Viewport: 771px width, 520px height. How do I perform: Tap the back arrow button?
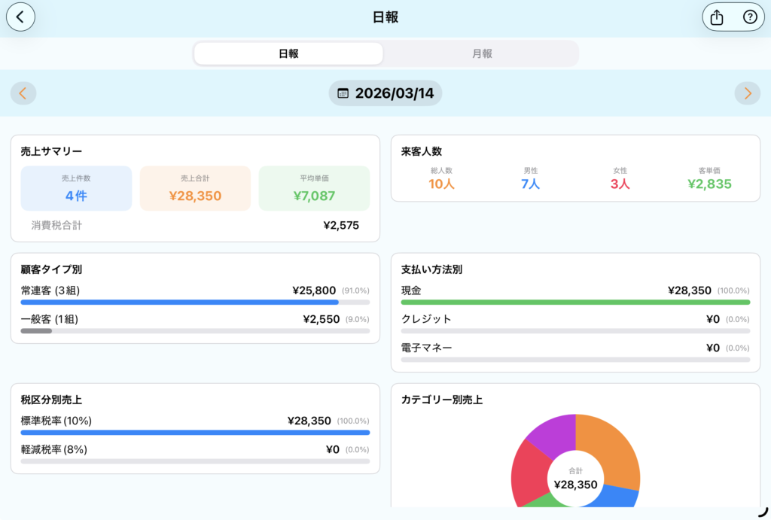(20, 17)
